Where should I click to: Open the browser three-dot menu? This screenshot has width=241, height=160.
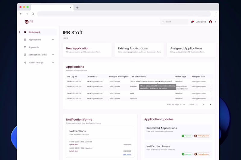pyautogui.click(x=215, y=14)
